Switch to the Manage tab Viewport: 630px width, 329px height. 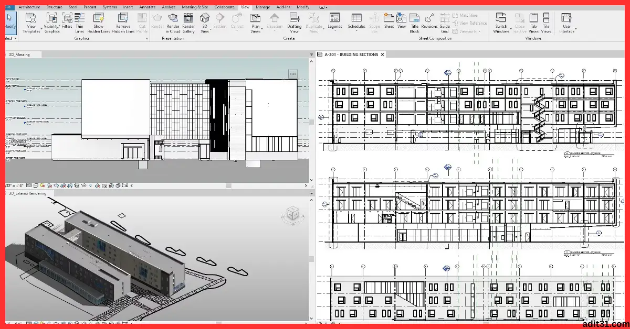click(262, 7)
